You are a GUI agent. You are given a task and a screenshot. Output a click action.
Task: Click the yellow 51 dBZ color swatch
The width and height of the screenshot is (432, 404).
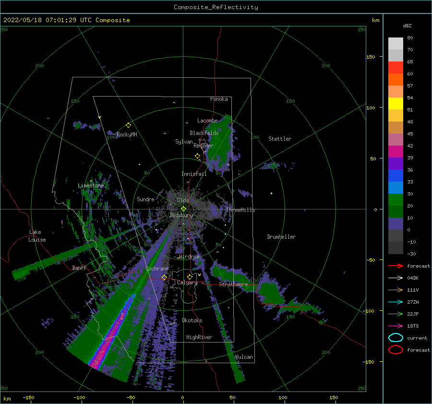(396, 103)
